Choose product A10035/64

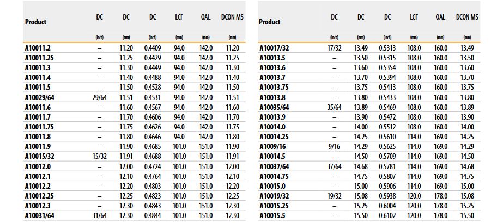(274, 108)
